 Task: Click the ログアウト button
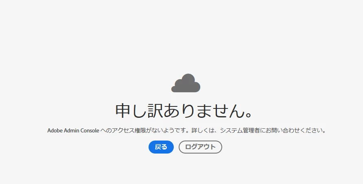coord(200,147)
